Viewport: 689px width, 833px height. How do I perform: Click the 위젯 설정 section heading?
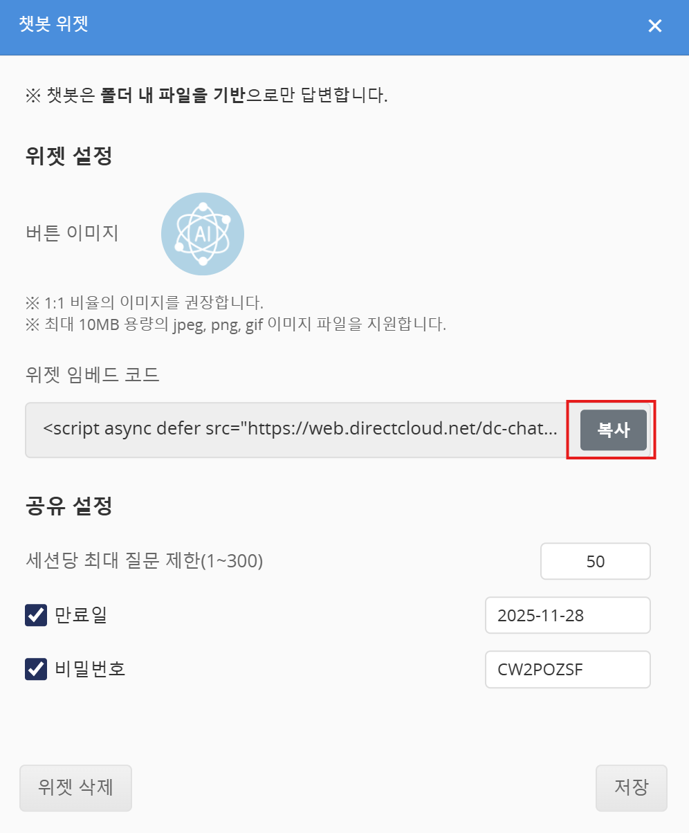click(x=68, y=156)
